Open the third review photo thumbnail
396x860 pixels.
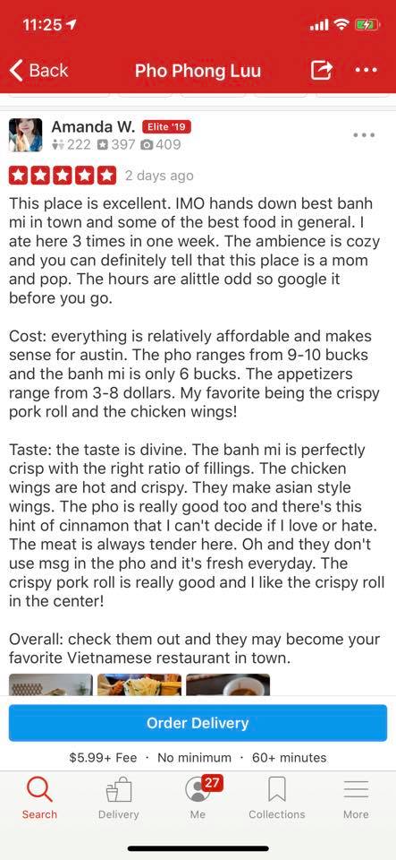click(x=228, y=684)
